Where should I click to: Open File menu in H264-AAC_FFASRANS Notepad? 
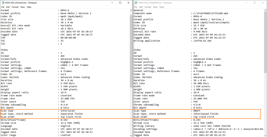135,7
